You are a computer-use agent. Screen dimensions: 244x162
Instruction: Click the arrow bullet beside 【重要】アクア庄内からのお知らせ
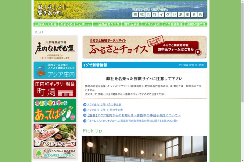coord(85,115)
